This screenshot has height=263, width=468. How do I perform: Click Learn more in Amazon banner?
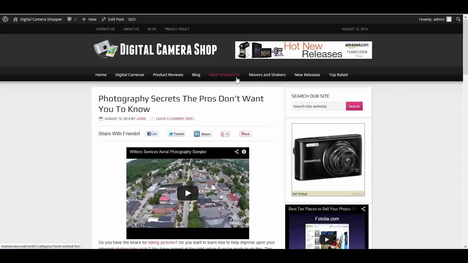click(358, 52)
